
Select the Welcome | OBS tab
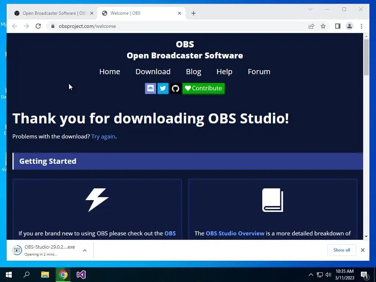(141, 13)
